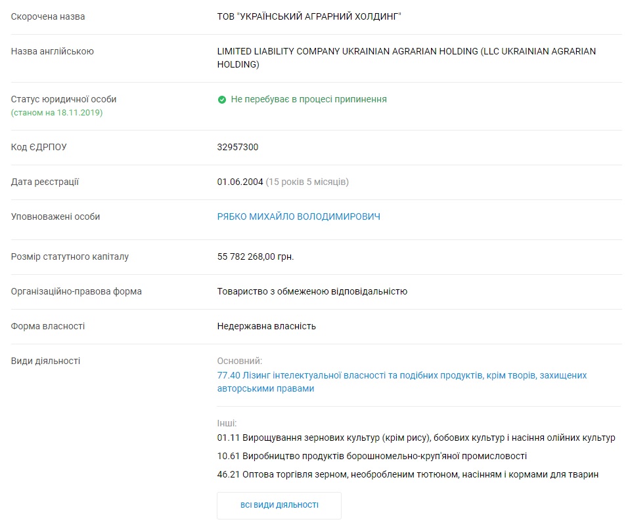Select the capital amount 55 782 268,00 грн.

pyautogui.click(x=256, y=256)
